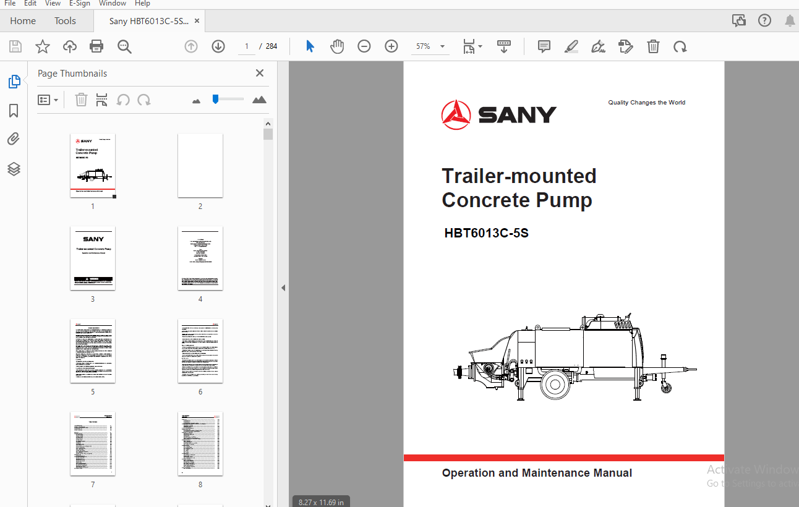
Task: Collapse the navigation pane side arrow
Action: pos(283,288)
